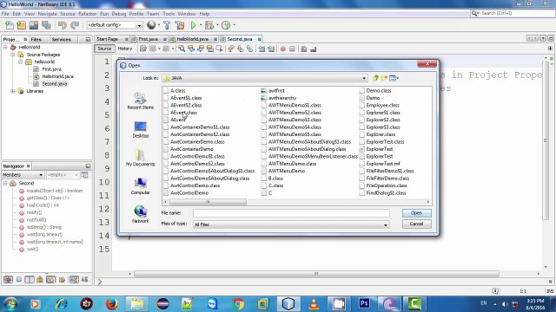
Task: Switch to the Start Page tab
Action: tap(108, 39)
